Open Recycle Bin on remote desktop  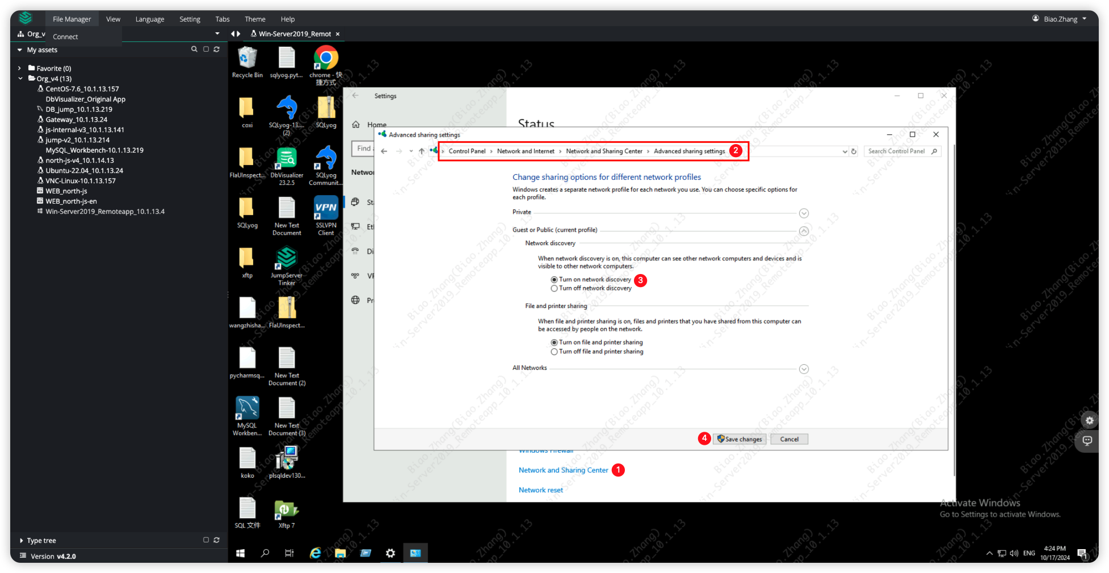click(x=247, y=62)
